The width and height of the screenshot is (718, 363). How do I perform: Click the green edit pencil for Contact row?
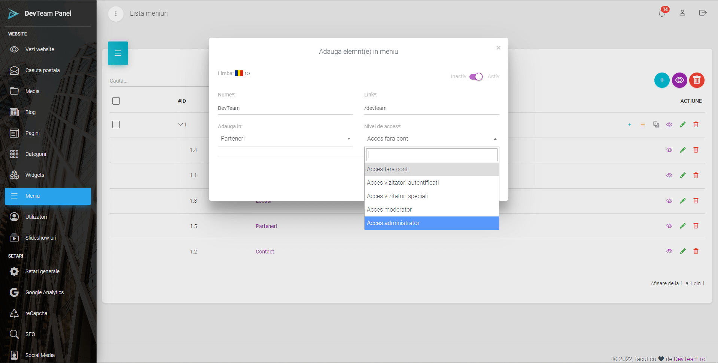click(x=682, y=251)
